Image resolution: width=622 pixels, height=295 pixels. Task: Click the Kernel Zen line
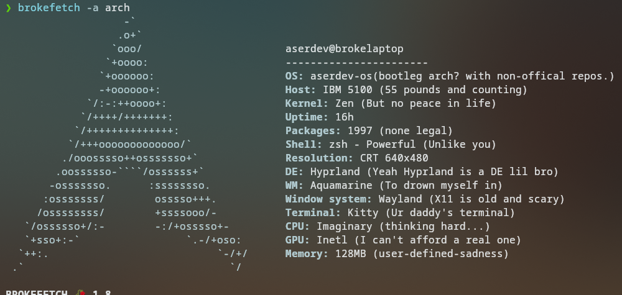pos(391,104)
